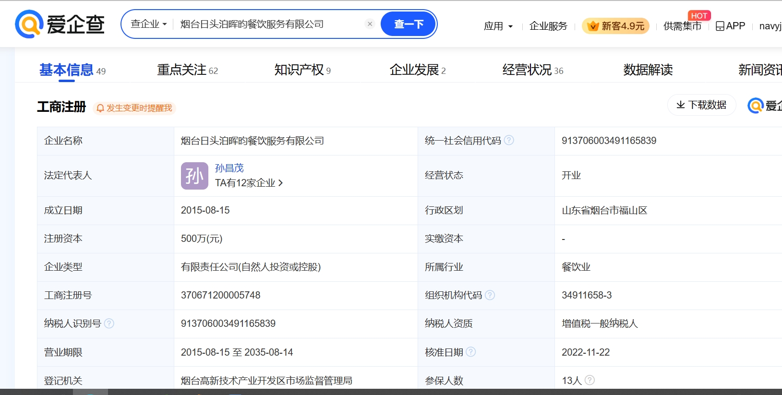Select establishment date 2015-08-15
The image size is (782, 395).
(205, 210)
